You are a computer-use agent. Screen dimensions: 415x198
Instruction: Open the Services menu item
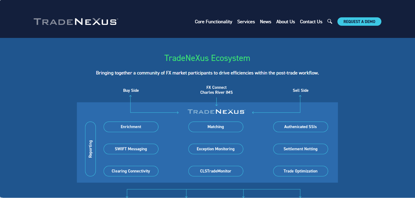tap(246, 22)
